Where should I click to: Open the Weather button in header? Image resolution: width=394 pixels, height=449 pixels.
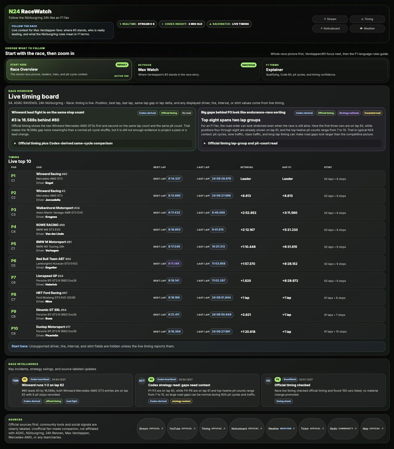pos(367,28)
